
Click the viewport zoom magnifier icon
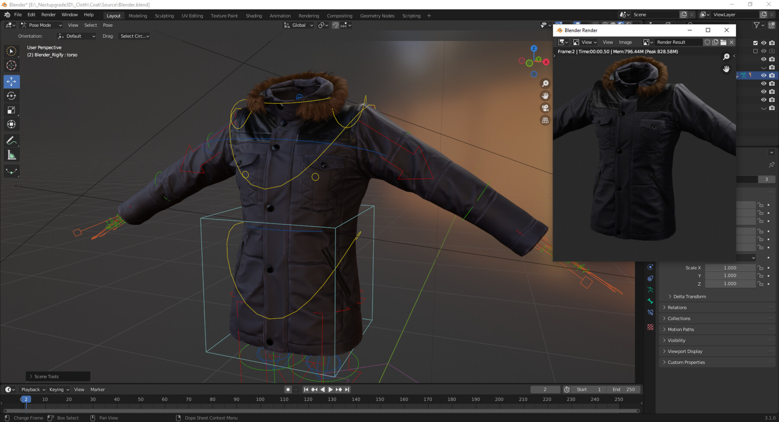(545, 83)
